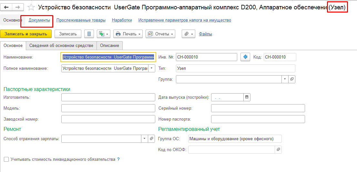Click the Записать и закрыть button
This screenshot has height=172, width=357.
click(x=26, y=34)
